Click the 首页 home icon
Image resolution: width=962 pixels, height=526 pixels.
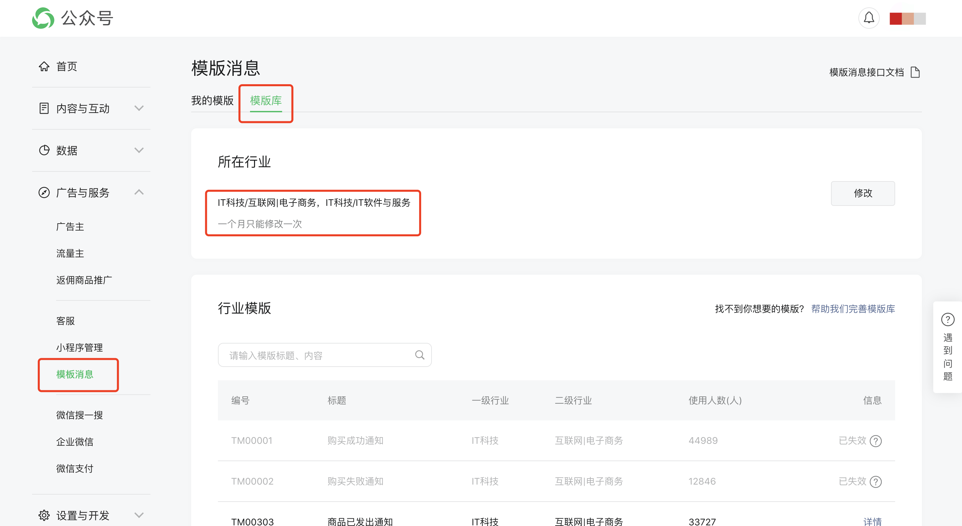point(44,67)
